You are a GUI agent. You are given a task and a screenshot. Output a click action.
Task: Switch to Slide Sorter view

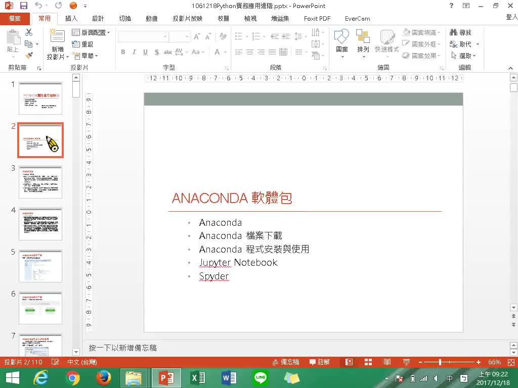click(368, 362)
